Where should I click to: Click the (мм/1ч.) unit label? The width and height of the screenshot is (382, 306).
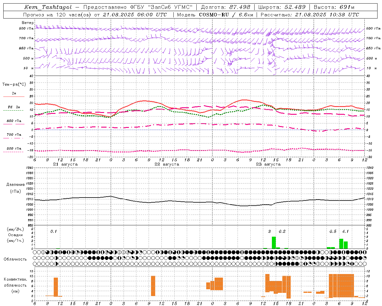pyautogui.click(x=15, y=241)
